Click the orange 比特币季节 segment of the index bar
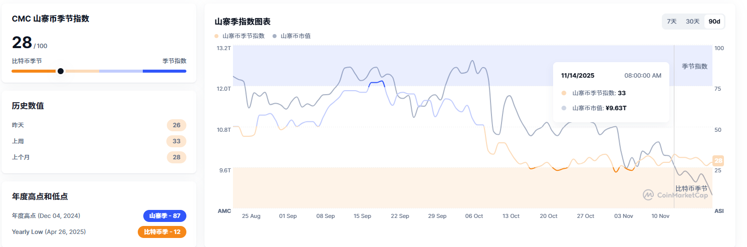Screen dimensions: 747x247 point(33,71)
